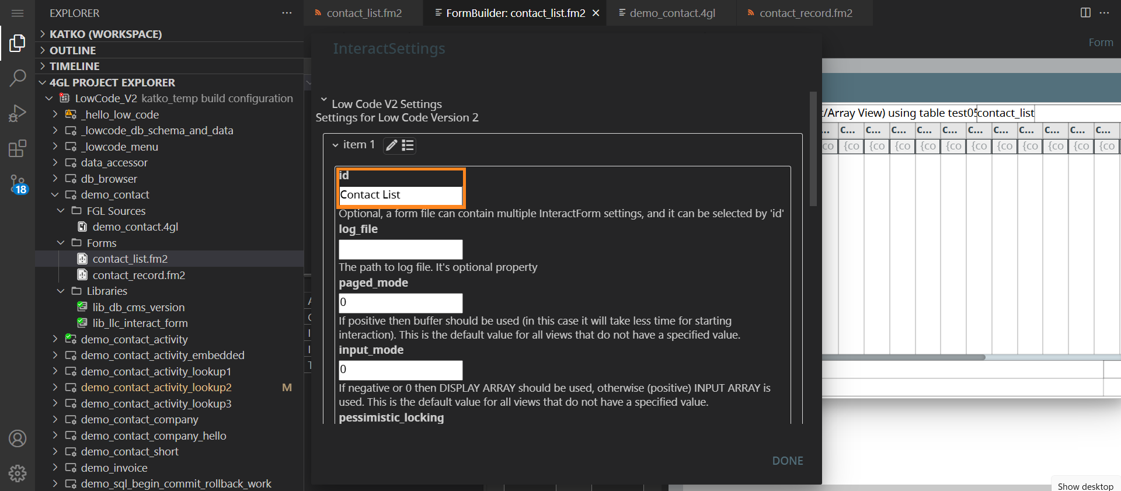Click the log_file input field
This screenshot has width=1121, height=491.
tap(401, 249)
